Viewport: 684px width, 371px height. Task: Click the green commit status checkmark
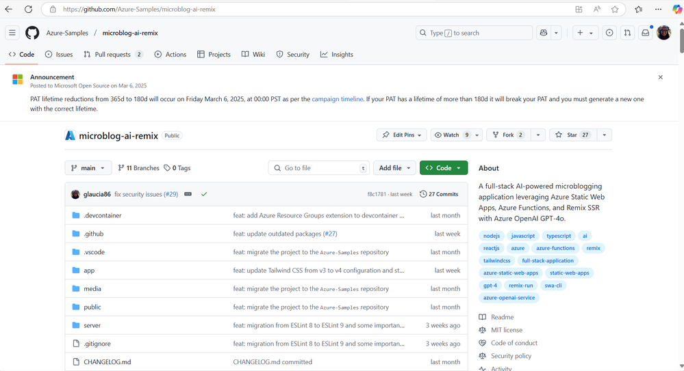click(204, 194)
